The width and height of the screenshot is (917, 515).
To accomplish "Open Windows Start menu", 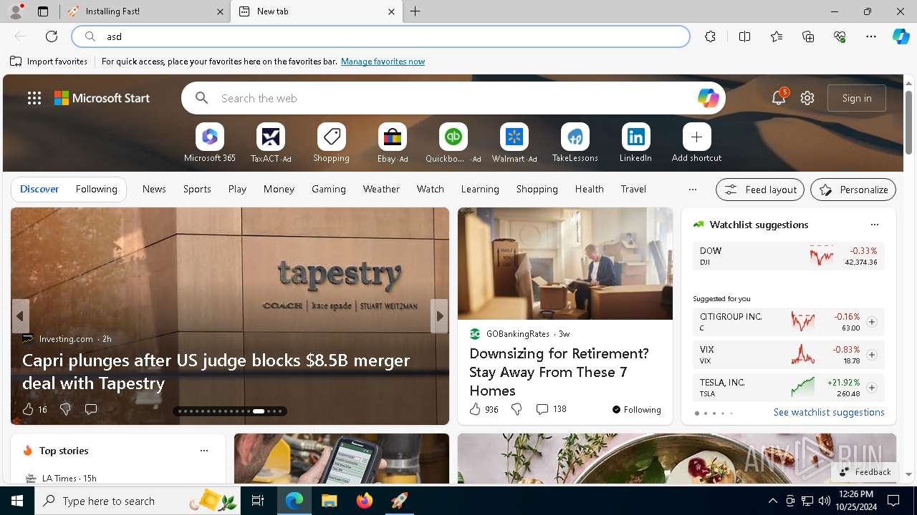I will coord(17,501).
